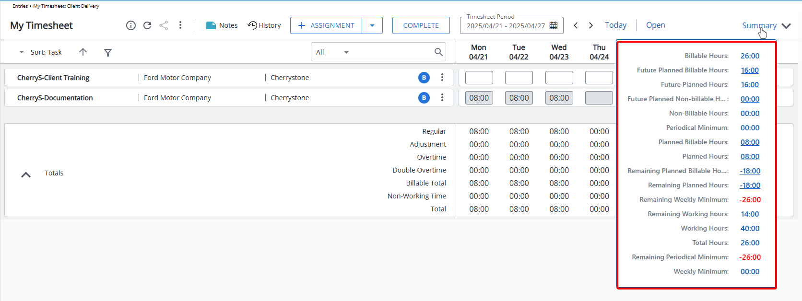This screenshot has height=301, width=802.
Task: Click the search magnifier icon
Action: [438, 52]
